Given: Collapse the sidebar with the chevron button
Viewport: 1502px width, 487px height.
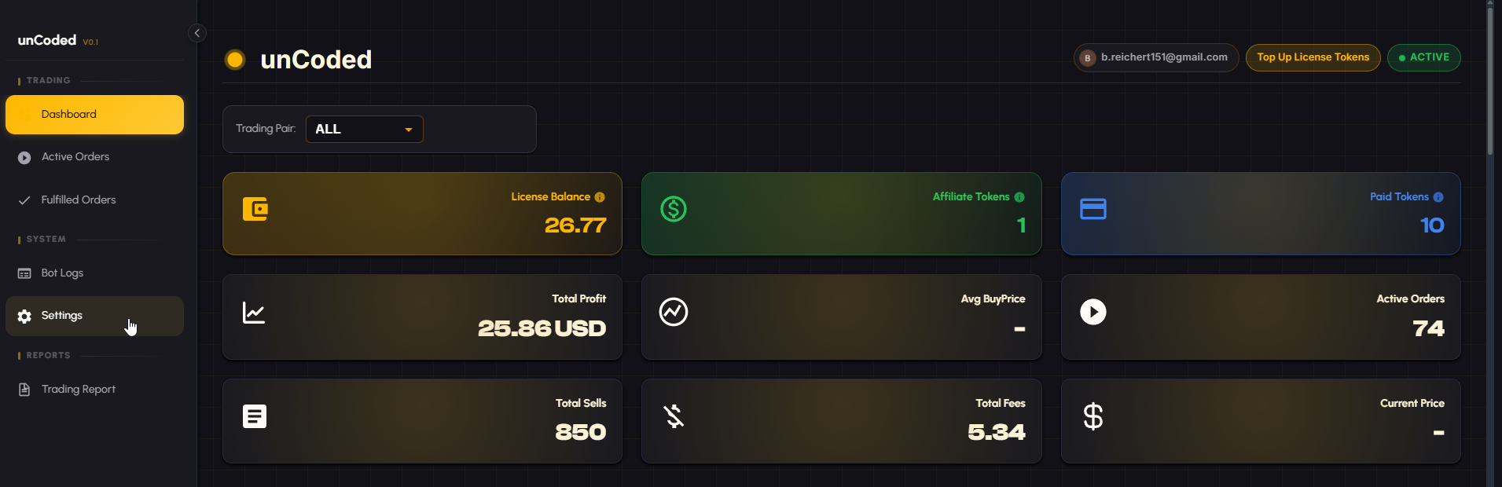Looking at the screenshot, I should (x=197, y=33).
